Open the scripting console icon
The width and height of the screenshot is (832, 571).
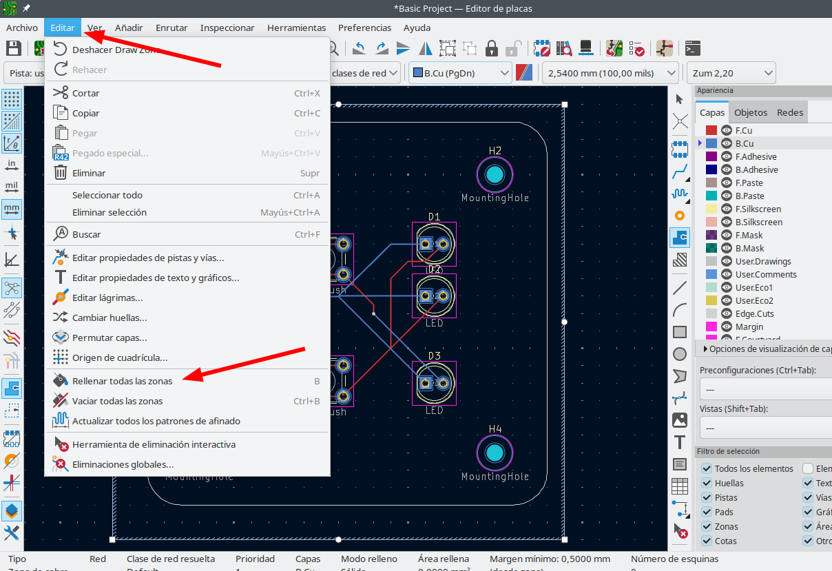693,48
